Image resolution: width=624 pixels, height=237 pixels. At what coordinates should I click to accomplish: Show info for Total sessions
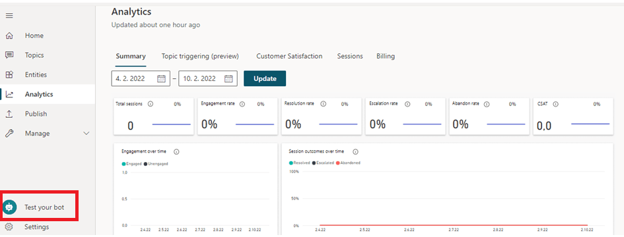tap(151, 104)
